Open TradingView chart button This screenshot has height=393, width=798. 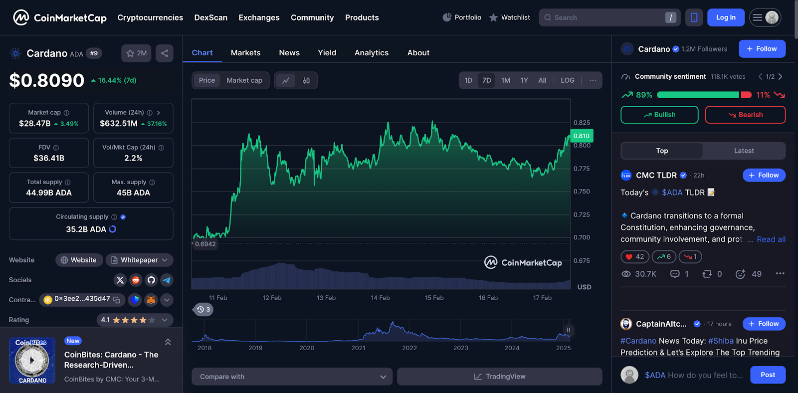tap(500, 377)
